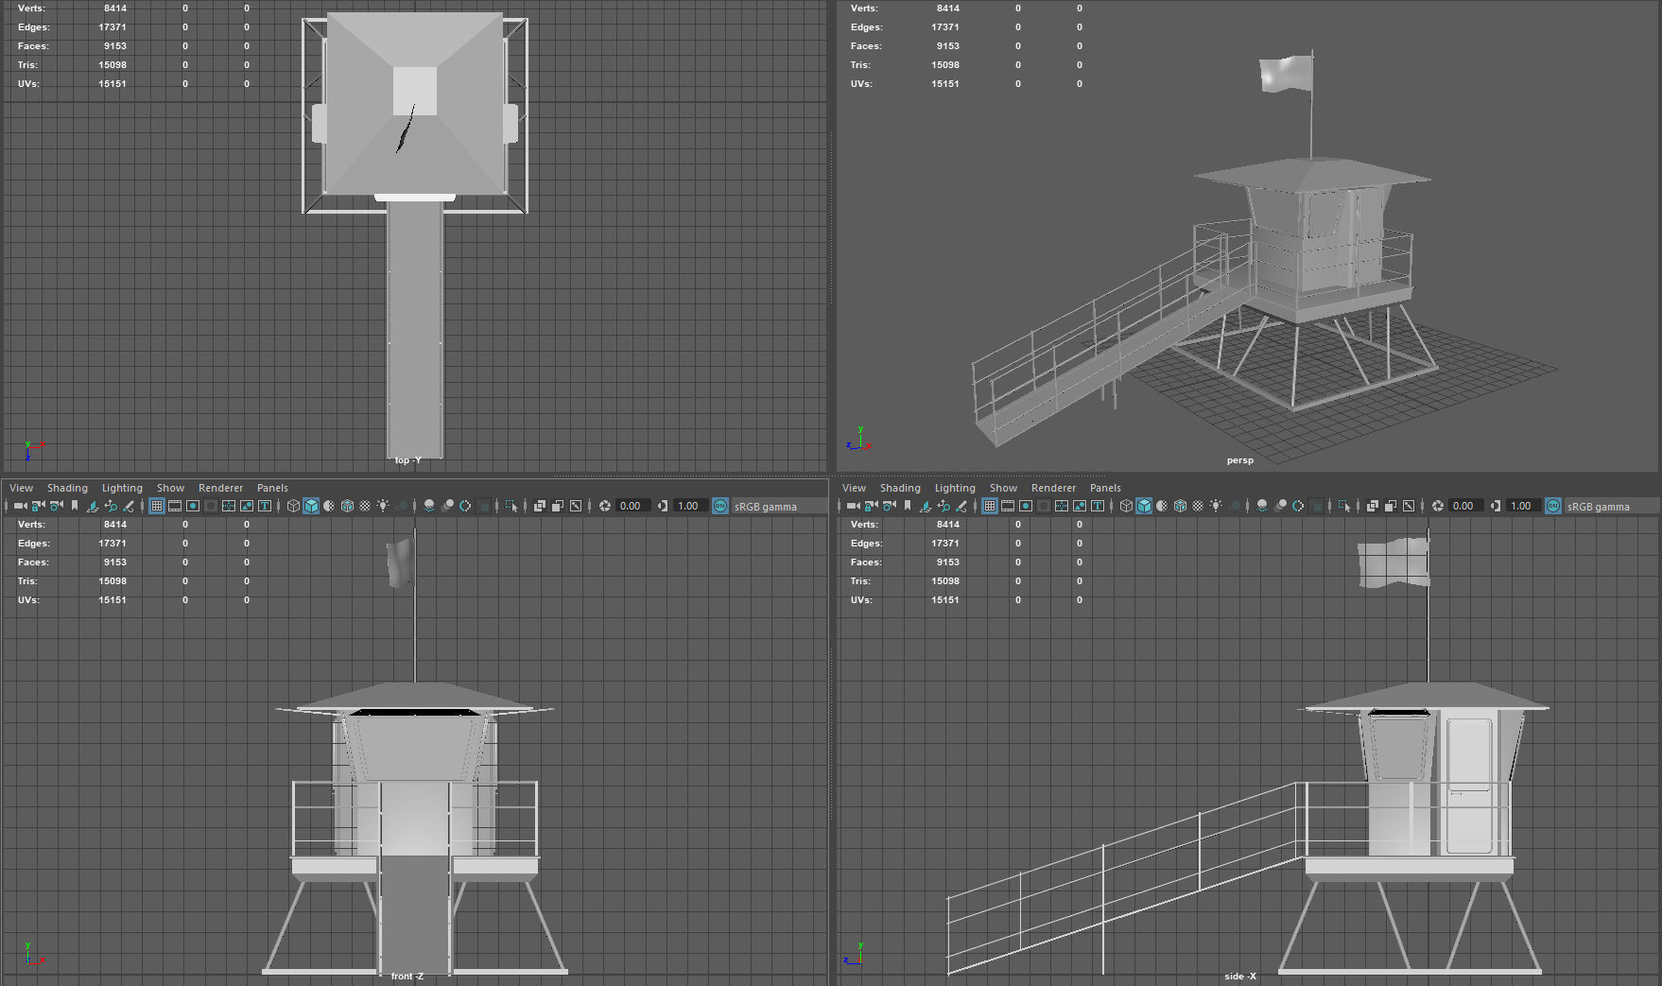Click X-Ray icon in front -Z panel
The width and height of the screenshot is (1662, 986).
[x=539, y=506]
